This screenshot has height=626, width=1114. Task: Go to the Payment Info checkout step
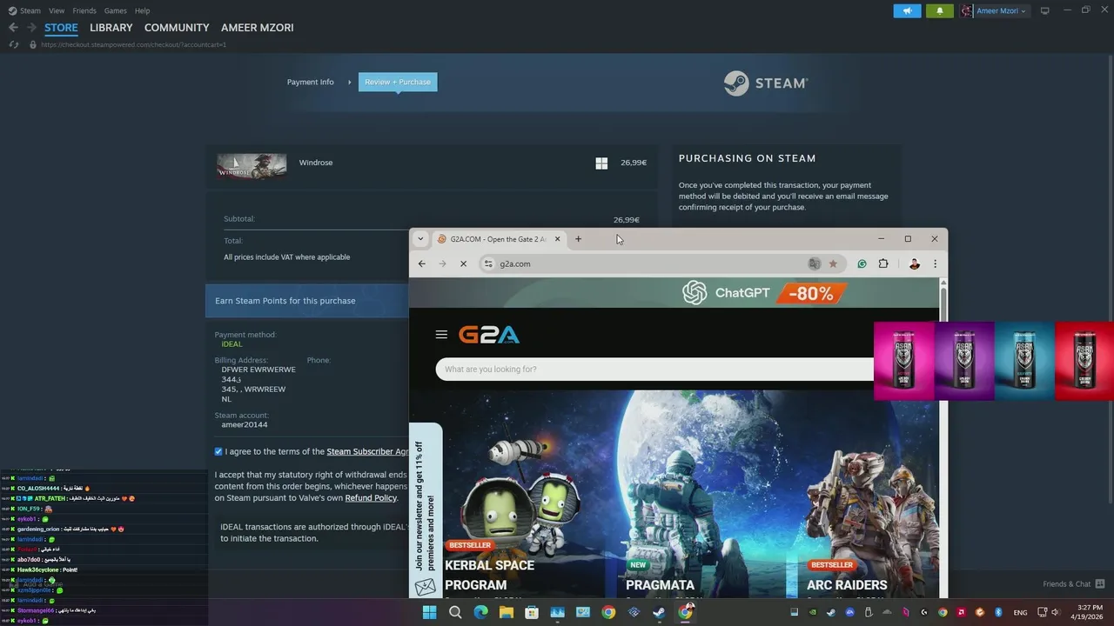(x=311, y=82)
